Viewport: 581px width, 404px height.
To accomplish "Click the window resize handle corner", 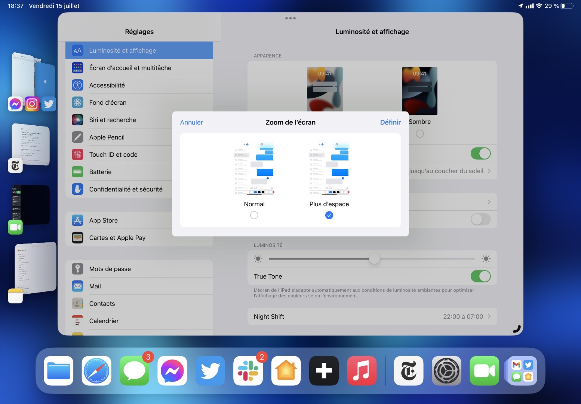I will coord(517,329).
